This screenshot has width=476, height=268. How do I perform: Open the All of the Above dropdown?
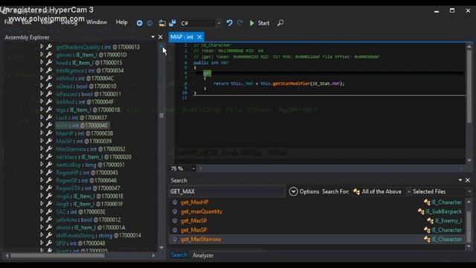coord(382,191)
